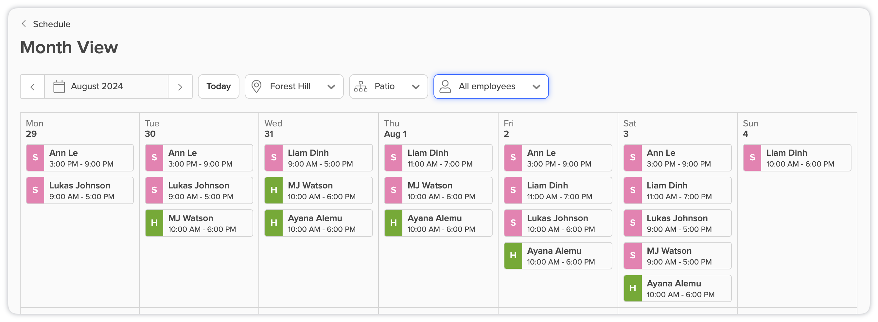Open the Schedule breadcrumb link

tap(51, 24)
